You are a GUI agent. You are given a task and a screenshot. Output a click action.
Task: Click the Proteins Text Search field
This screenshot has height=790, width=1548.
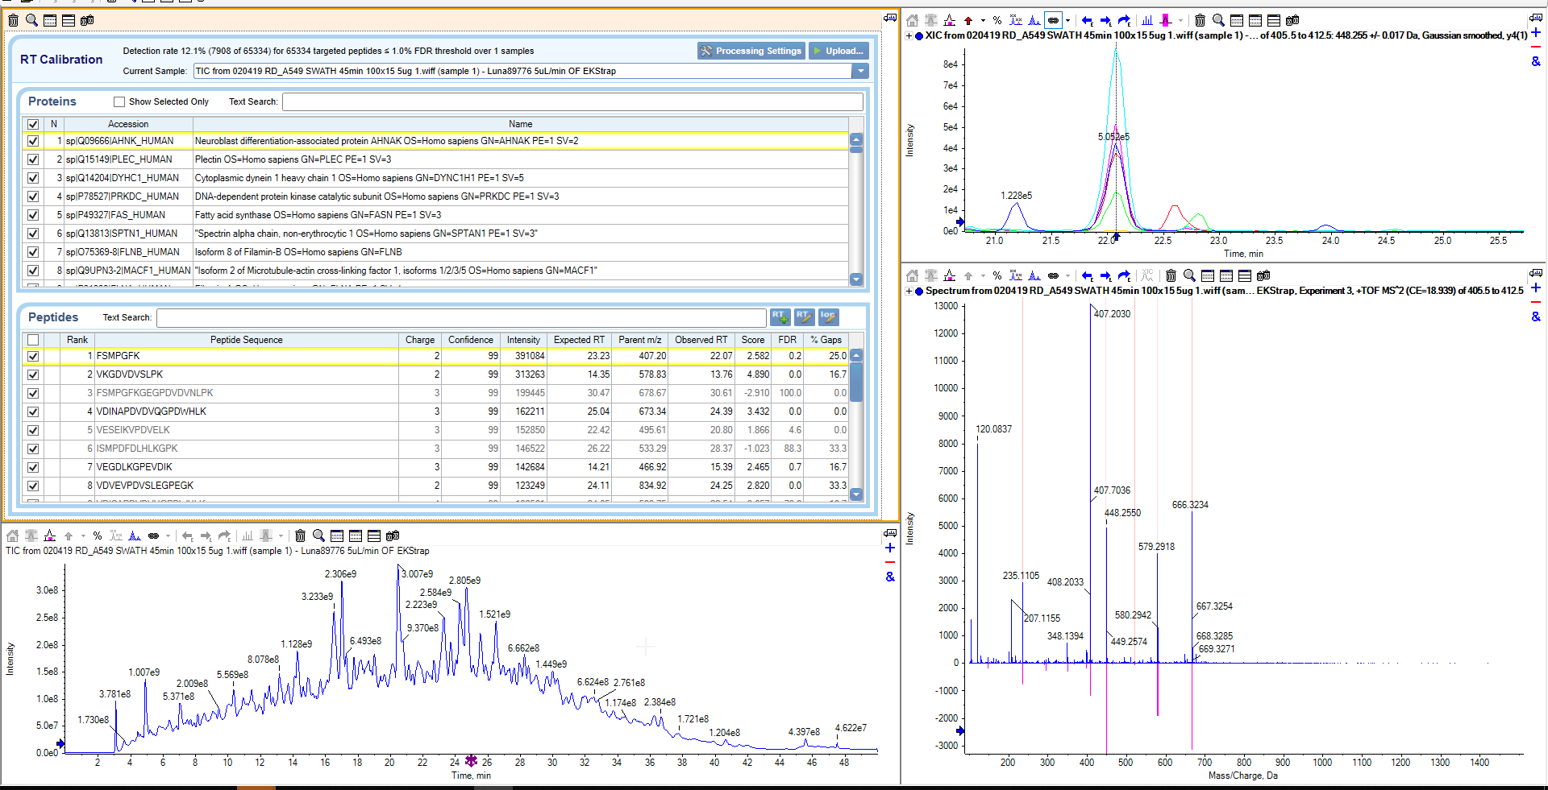click(572, 101)
